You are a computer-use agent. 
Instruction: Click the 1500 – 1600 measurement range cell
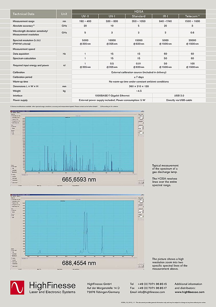[x=193, y=21]
